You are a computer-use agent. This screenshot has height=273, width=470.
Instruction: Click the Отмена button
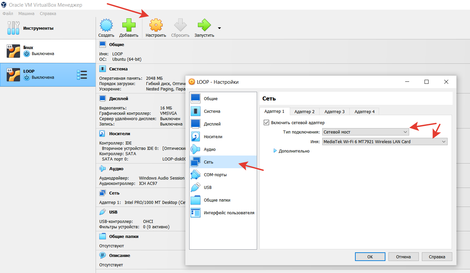click(403, 257)
